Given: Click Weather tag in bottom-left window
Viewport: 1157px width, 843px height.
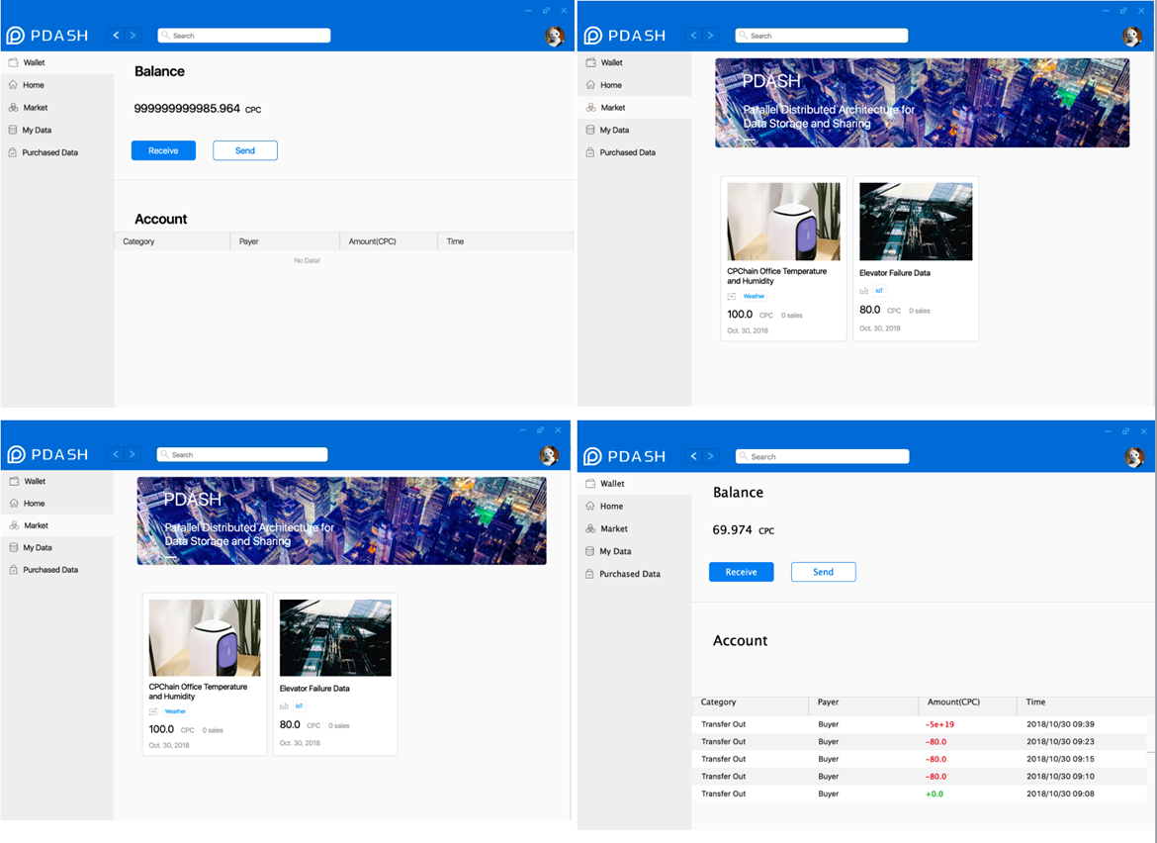Looking at the screenshot, I should click(175, 711).
